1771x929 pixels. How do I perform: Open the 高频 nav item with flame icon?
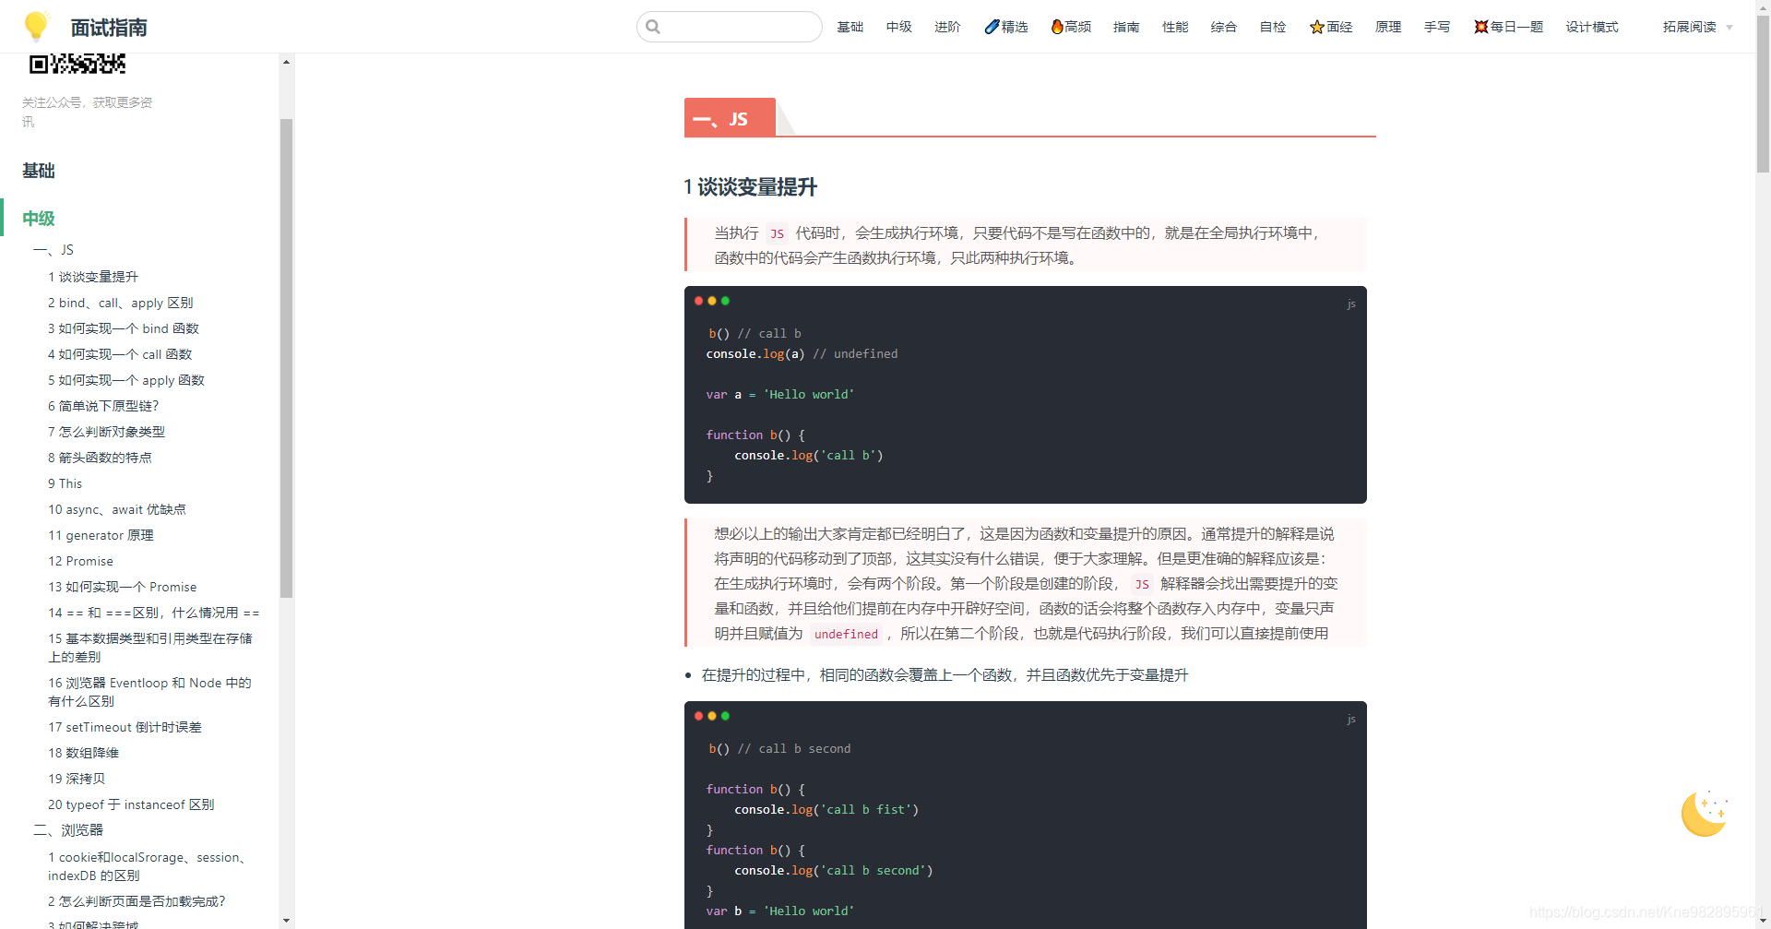1071,27
